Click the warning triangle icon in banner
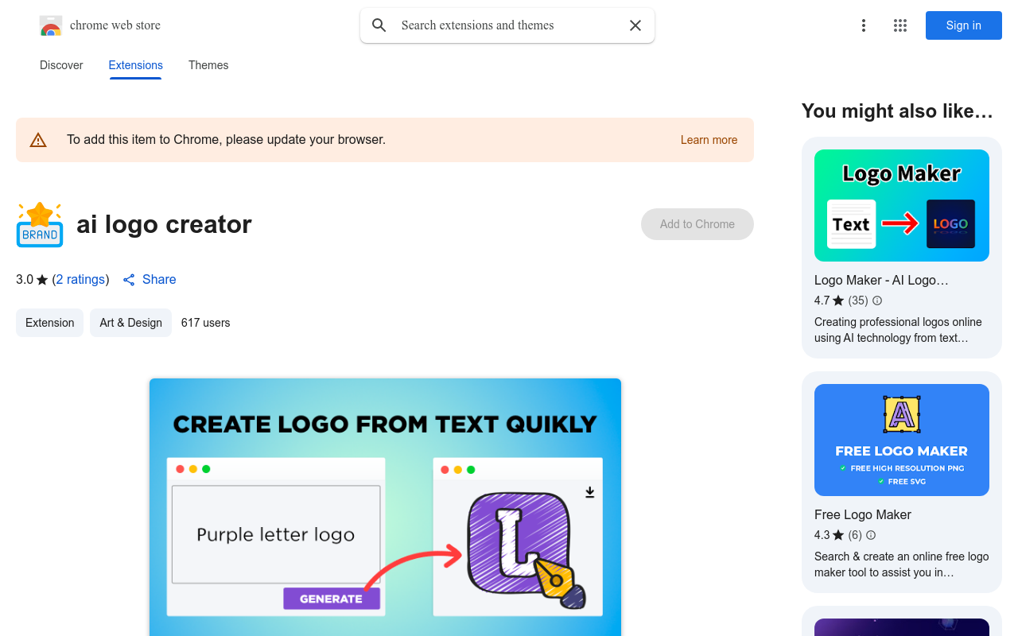The width and height of the screenshot is (1018, 636). [38, 140]
